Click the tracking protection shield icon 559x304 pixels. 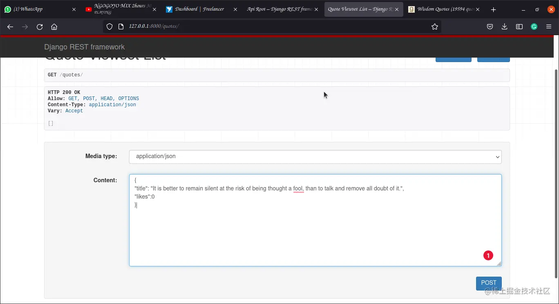[x=109, y=26]
